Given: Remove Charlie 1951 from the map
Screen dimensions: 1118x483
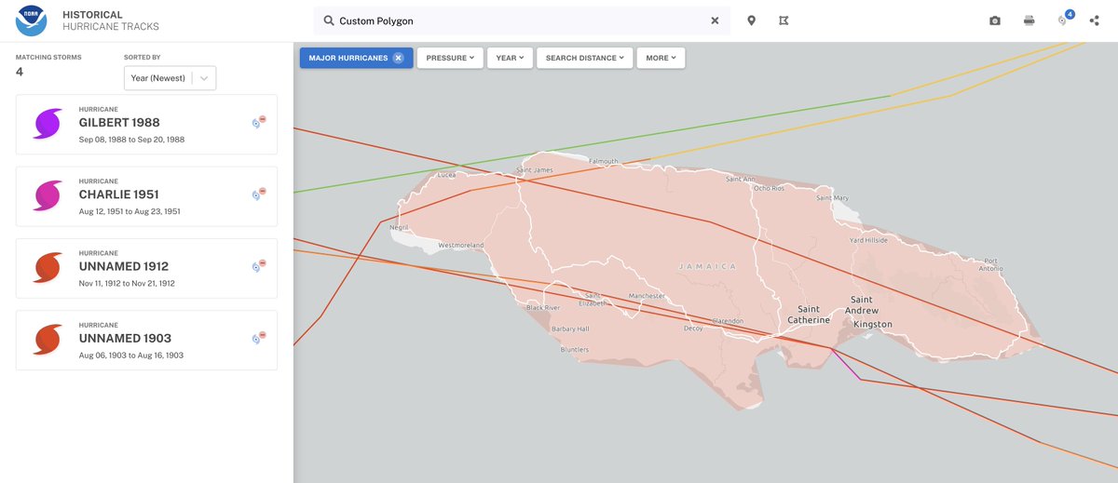Looking at the screenshot, I should pyautogui.click(x=259, y=194).
